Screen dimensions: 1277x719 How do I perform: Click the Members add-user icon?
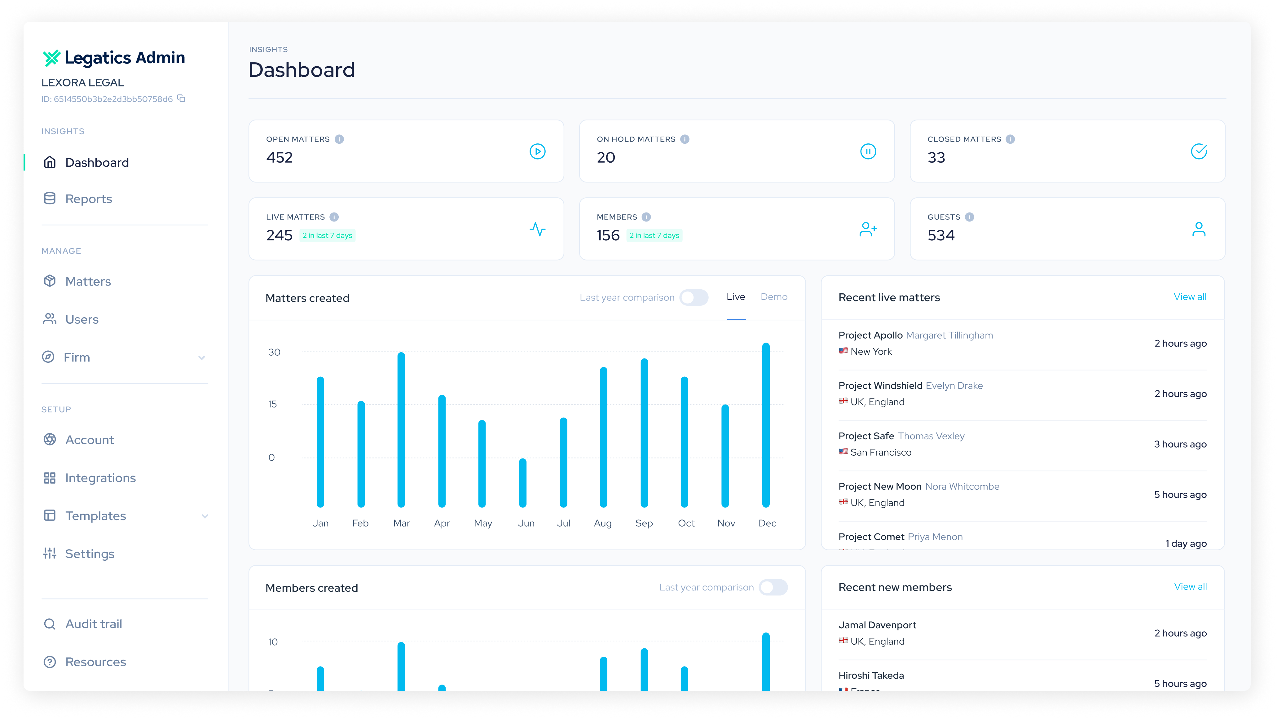click(868, 229)
